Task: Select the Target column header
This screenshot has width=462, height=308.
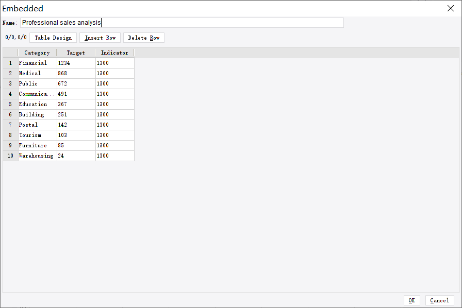Action: click(x=75, y=52)
